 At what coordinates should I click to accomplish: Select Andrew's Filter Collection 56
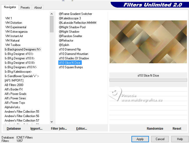pos(22,116)
